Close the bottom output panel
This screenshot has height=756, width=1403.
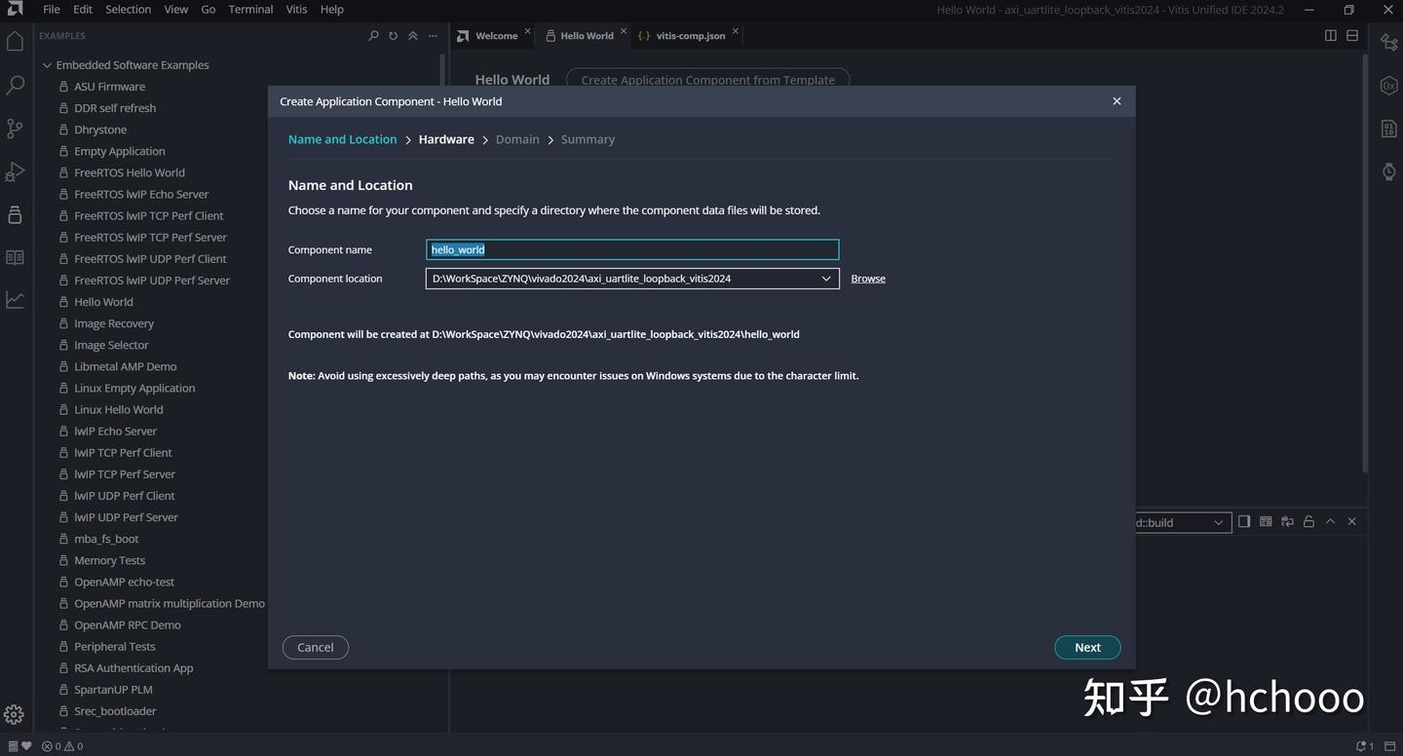tap(1351, 522)
